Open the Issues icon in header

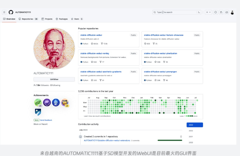tap(215, 12)
